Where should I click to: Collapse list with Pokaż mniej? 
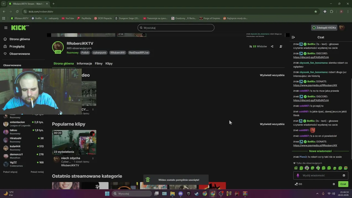tap(37, 172)
